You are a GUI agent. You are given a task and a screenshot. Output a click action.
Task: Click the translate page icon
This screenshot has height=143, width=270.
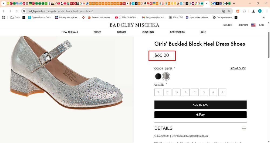tap(223, 11)
